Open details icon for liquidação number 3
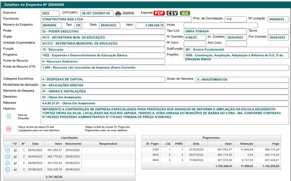 point(8,163)
